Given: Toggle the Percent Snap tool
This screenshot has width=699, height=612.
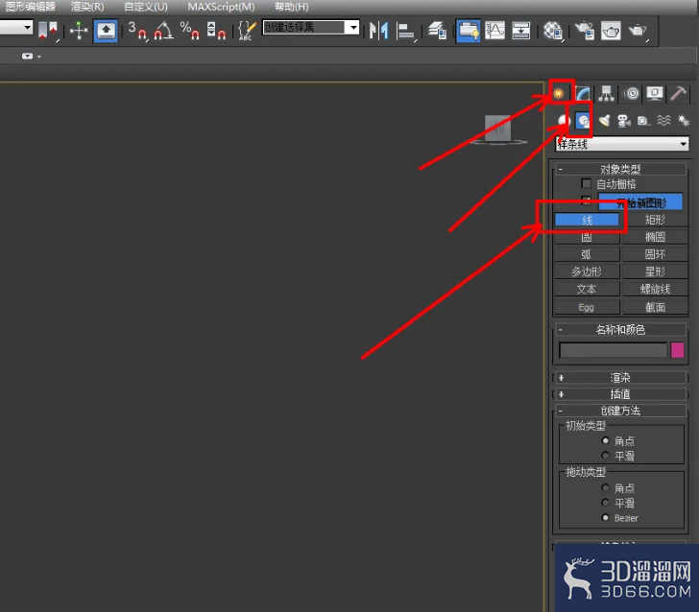Looking at the screenshot, I should tap(190, 31).
